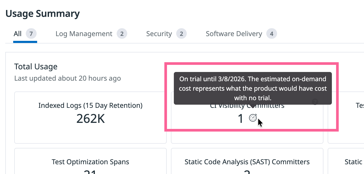Click the Total Usage section title

(x=36, y=67)
